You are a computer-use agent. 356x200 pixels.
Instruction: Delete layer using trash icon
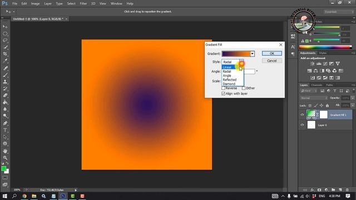click(x=347, y=190)
